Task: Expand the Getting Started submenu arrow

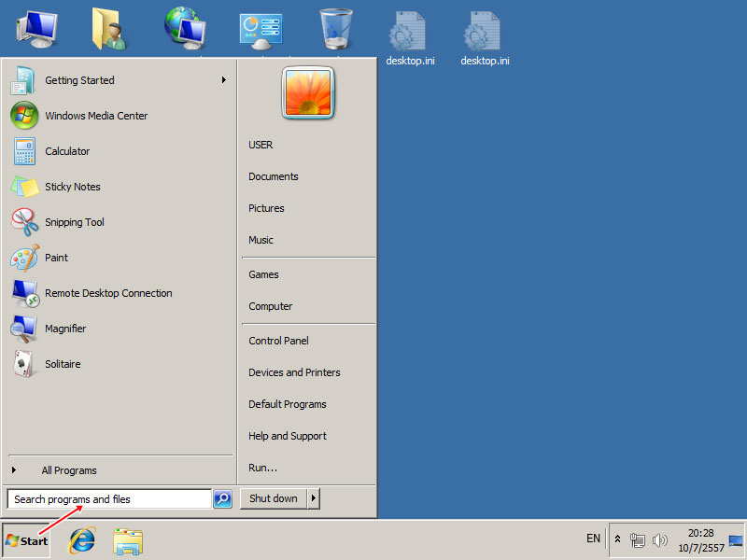Action: 223,80
